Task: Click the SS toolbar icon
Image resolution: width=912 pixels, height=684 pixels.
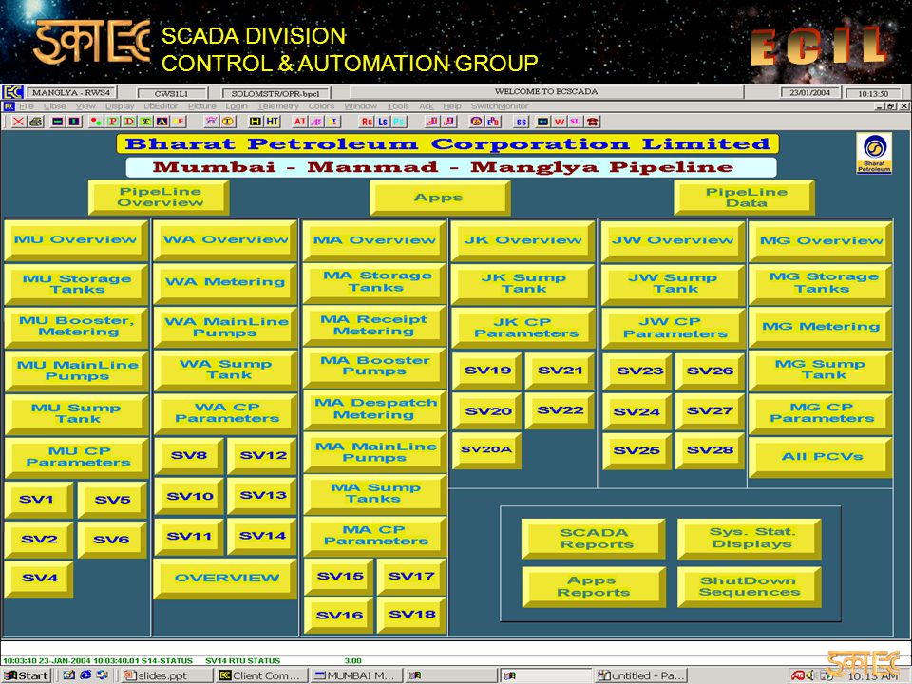Action: coord(522,122)
